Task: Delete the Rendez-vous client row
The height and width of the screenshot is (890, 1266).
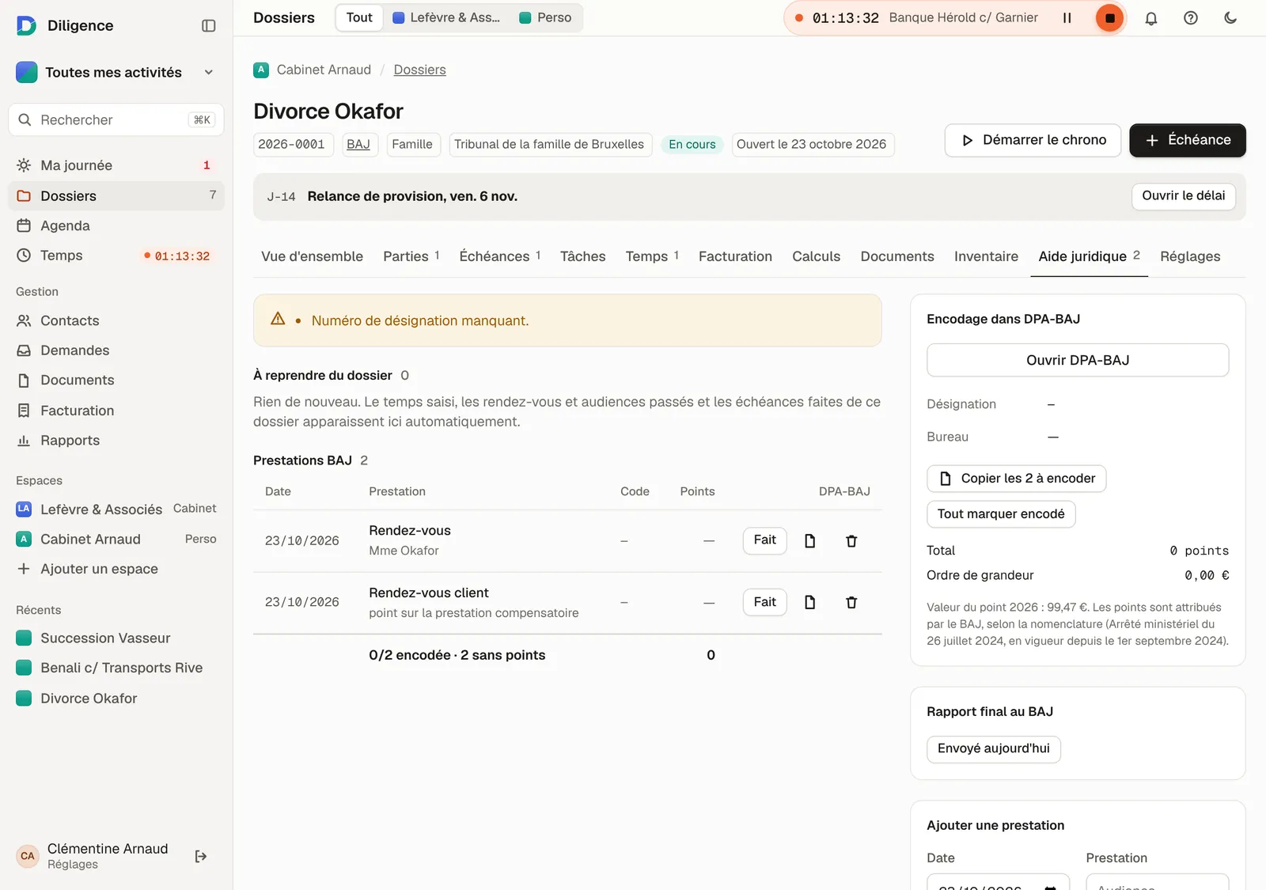Action: click(851, 603)
